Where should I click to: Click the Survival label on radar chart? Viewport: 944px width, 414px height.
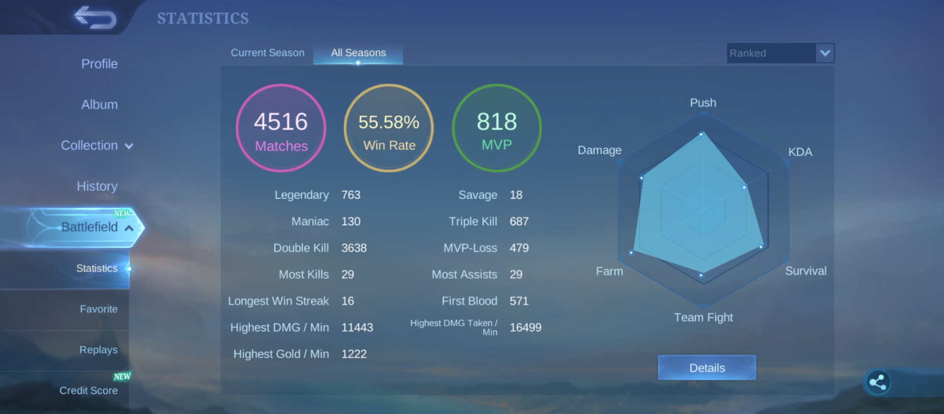click(806, 271)
